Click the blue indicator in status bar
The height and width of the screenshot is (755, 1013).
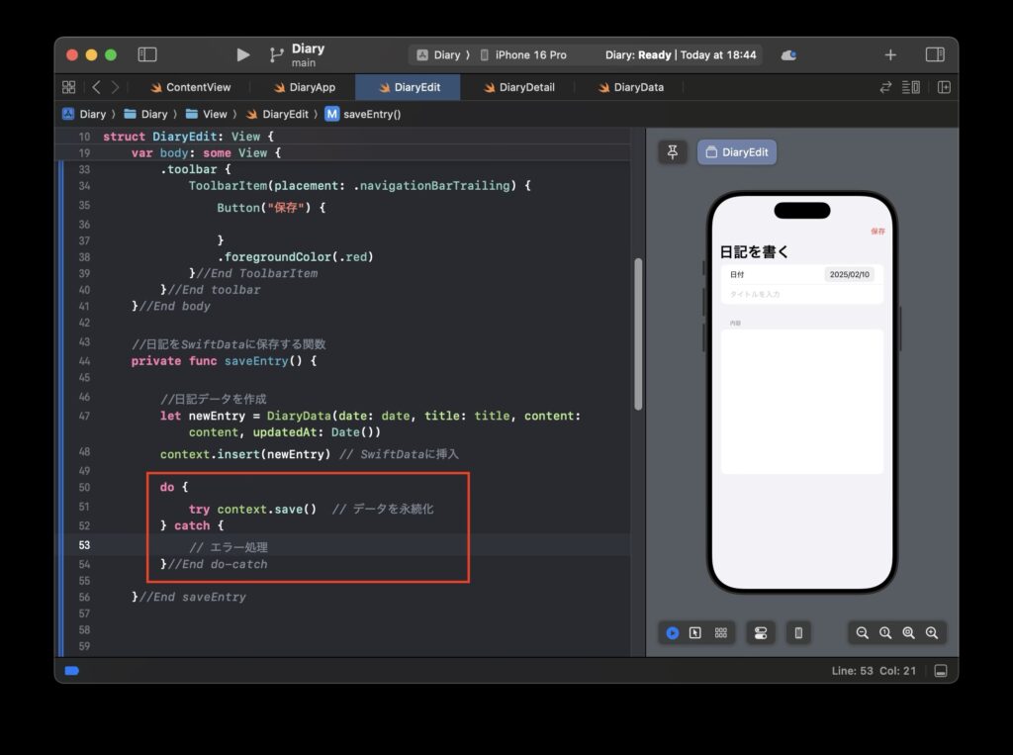[x=71, y=671]
